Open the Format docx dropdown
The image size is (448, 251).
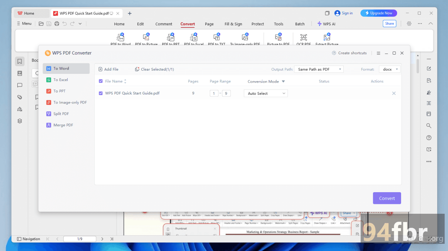tap(390, 69)
